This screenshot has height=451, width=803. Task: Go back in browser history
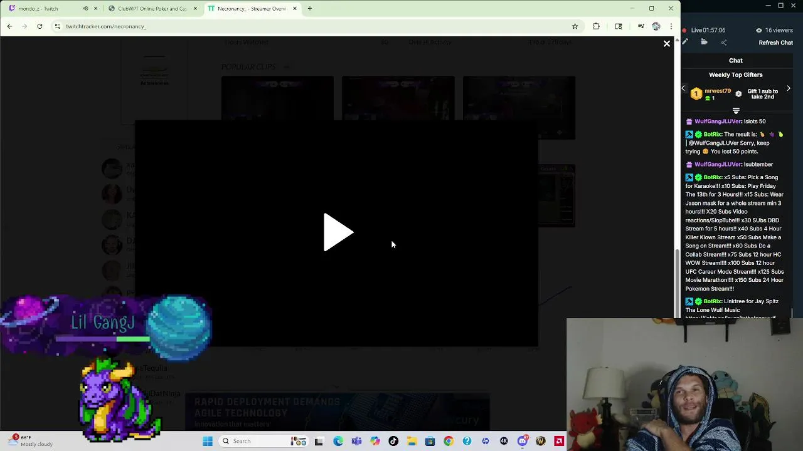[x=9, y=26]
